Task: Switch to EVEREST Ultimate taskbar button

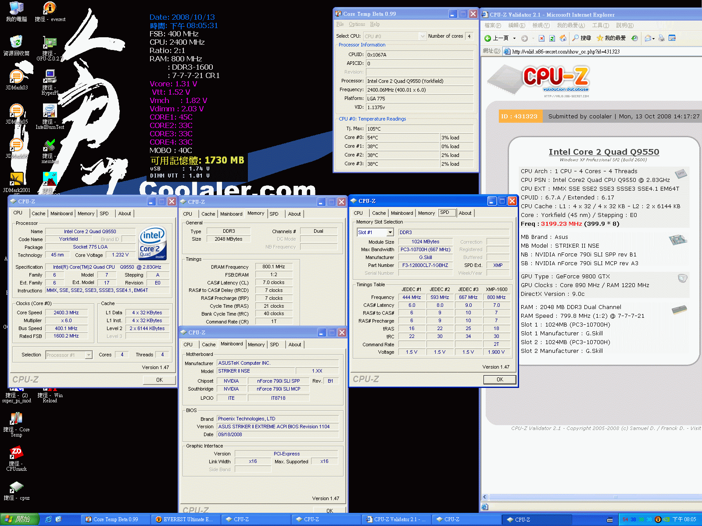Action: coord(186,519)
